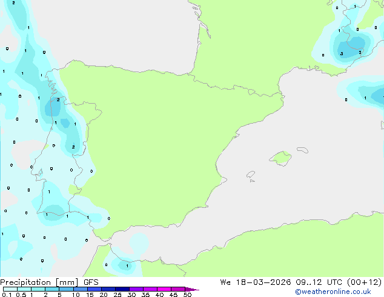Click the 'We' weekday label
Viewport: 384px width, 297px height.
pos(225,282)
